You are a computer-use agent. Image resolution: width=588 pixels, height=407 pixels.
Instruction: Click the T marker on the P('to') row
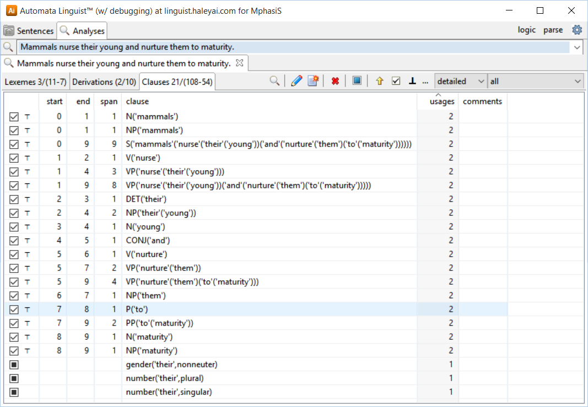[x=28, y=310]
